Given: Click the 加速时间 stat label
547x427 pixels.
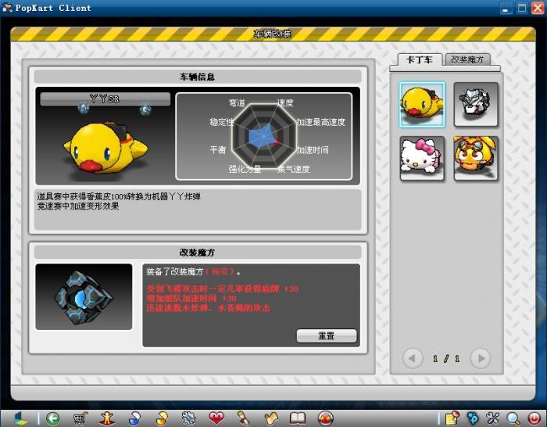Looking at the screenshot, I should pyautogui.click(x=313, y=150).
